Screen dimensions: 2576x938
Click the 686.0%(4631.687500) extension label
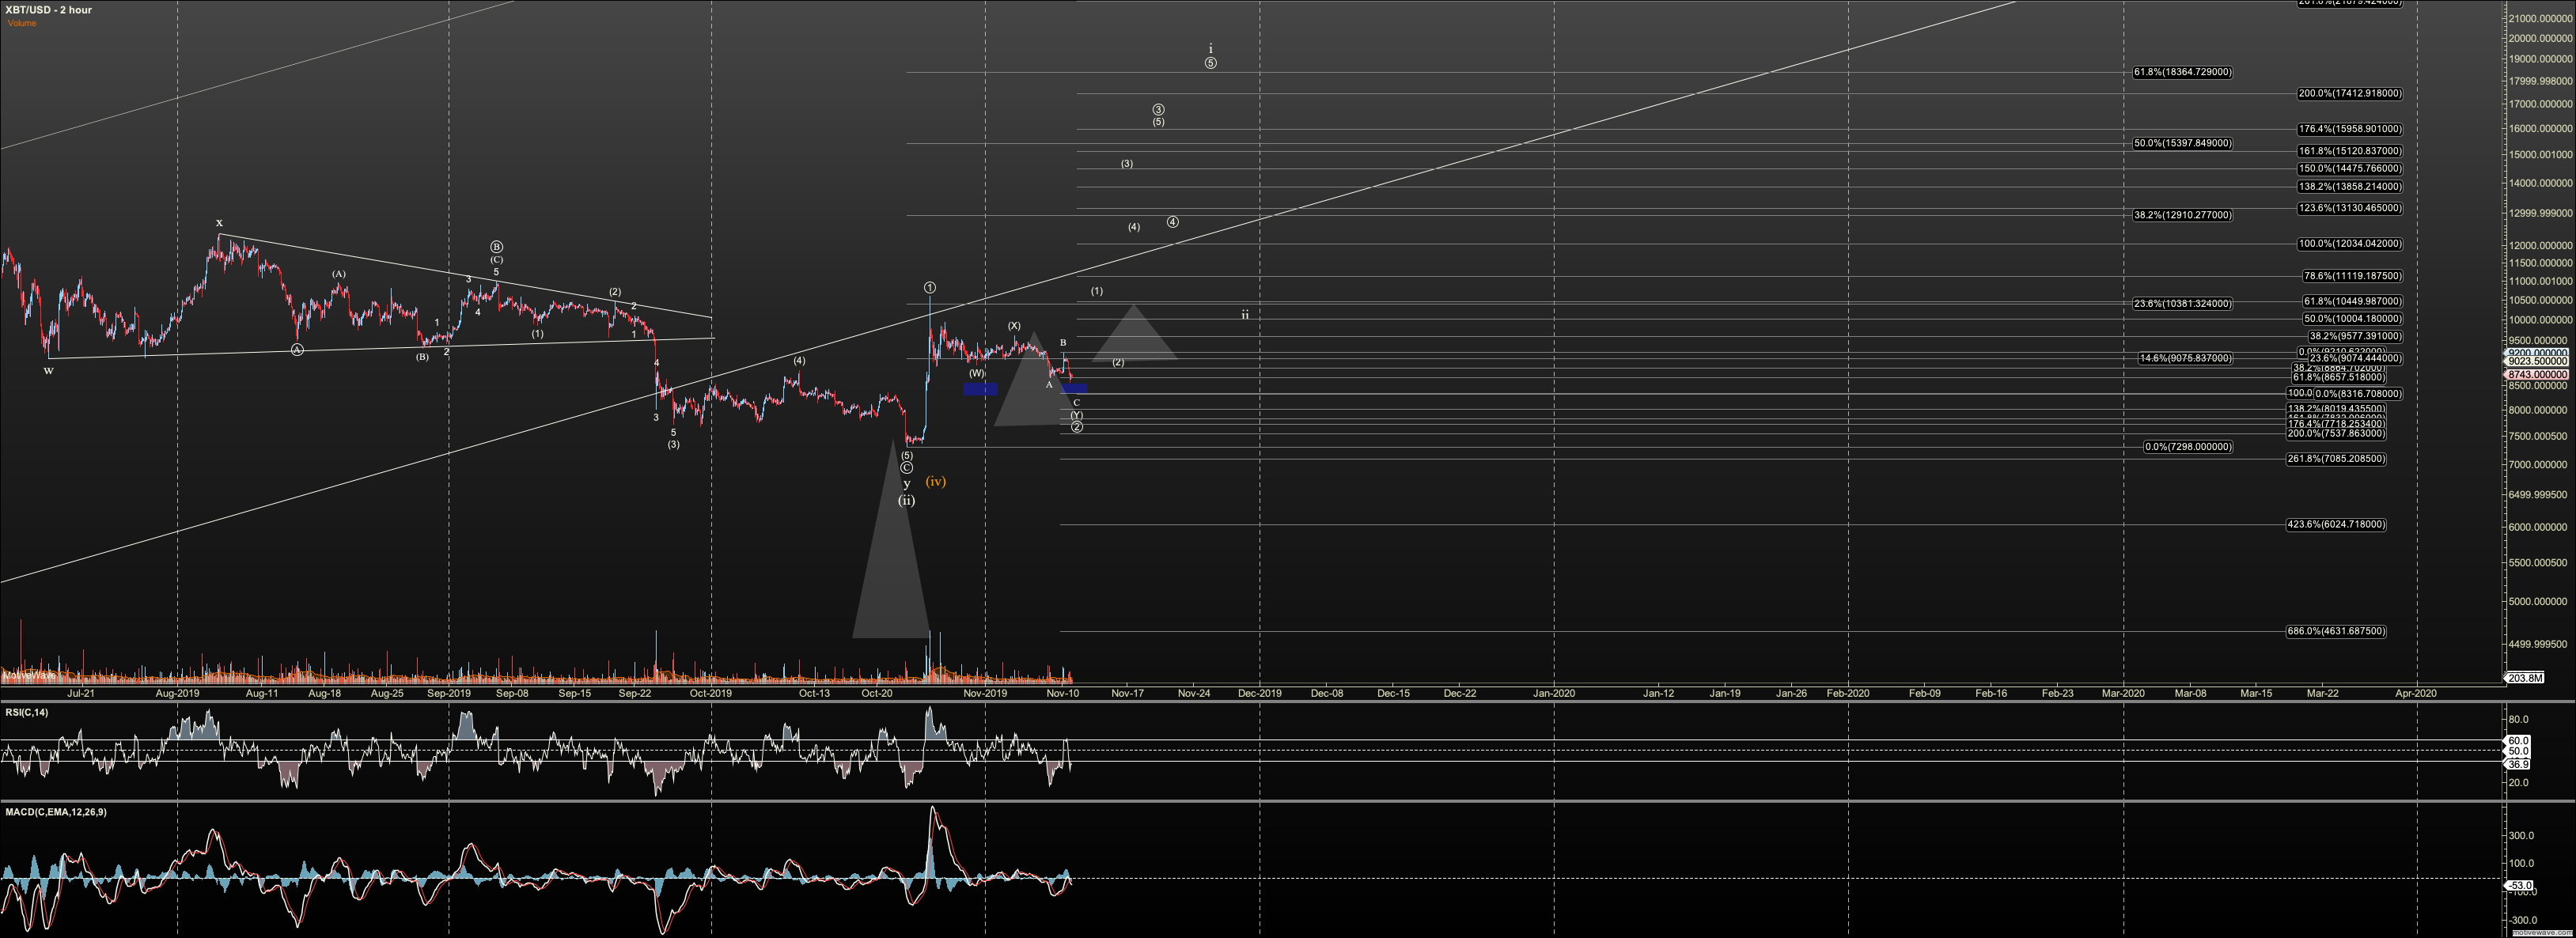tap(2337, 632)
